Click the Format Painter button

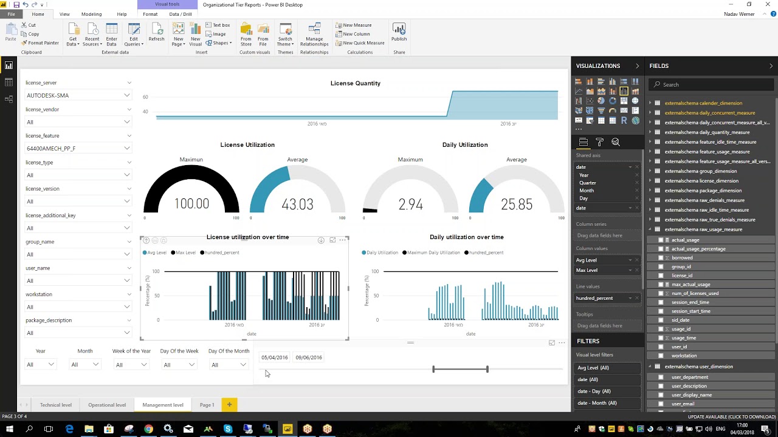(40, 43)
